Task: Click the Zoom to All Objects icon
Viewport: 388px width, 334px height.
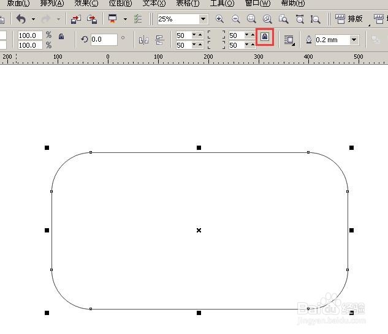Action: [267, 19]
